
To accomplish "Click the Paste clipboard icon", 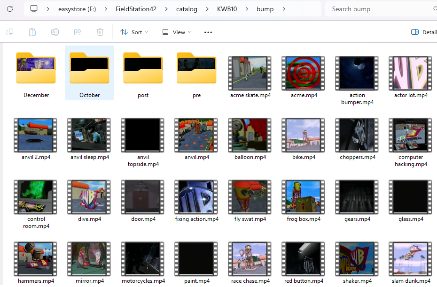I will tap(32, 32).
